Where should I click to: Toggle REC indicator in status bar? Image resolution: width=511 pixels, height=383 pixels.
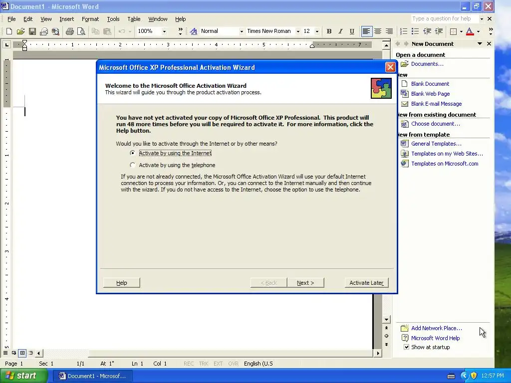(x=189, y=364)
